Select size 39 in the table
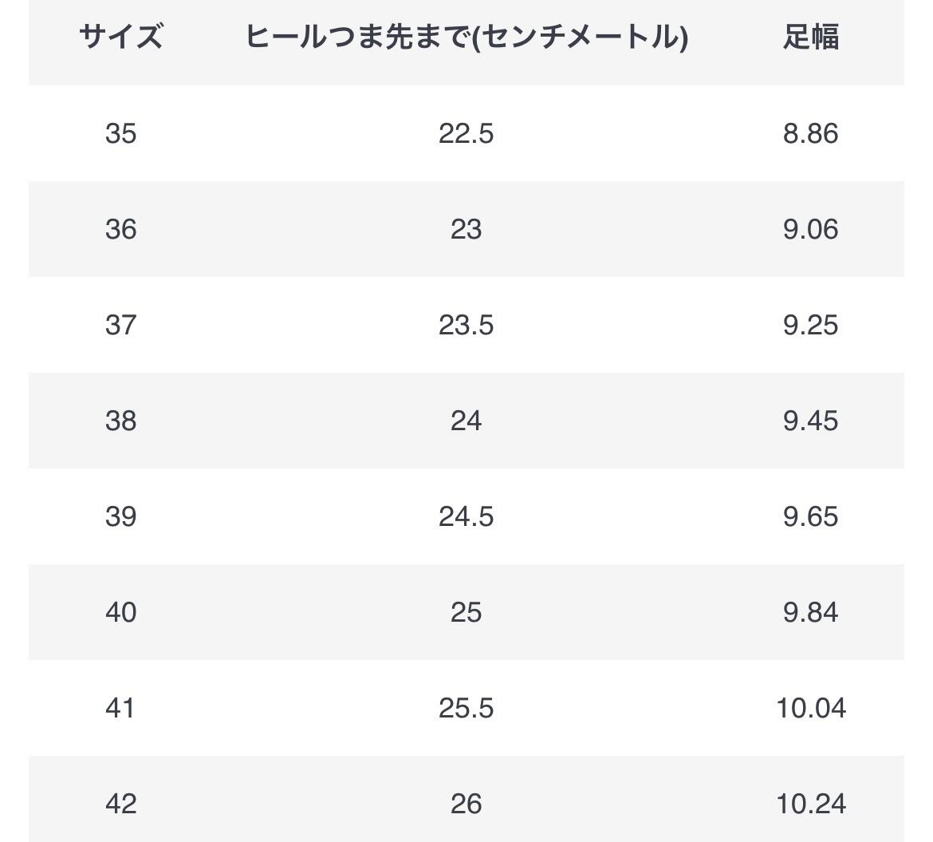The image size is (933, 842). (120, 516)
